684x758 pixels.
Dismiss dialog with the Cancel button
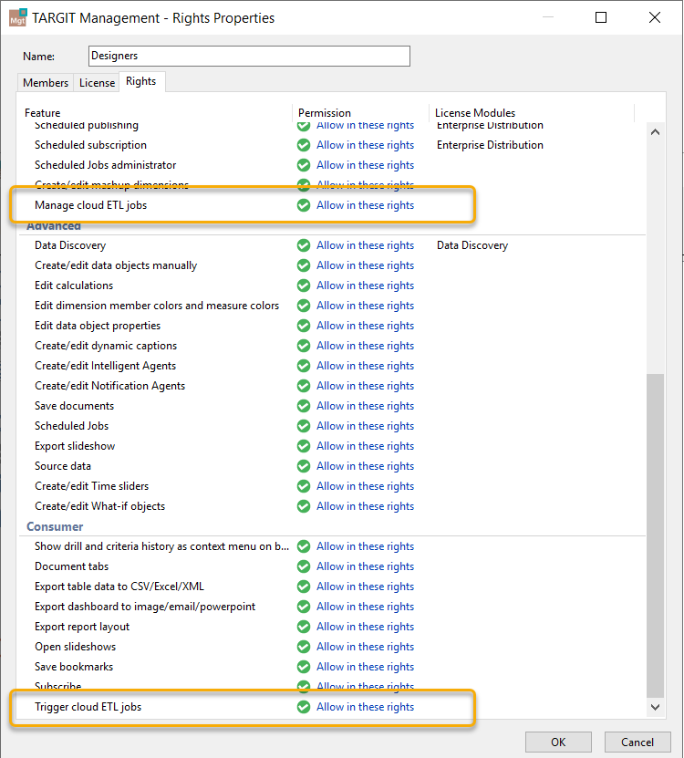pos(637,742)
